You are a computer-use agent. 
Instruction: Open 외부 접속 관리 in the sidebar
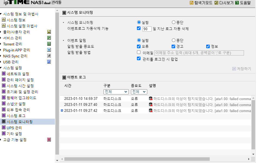[x=18, y=110]
